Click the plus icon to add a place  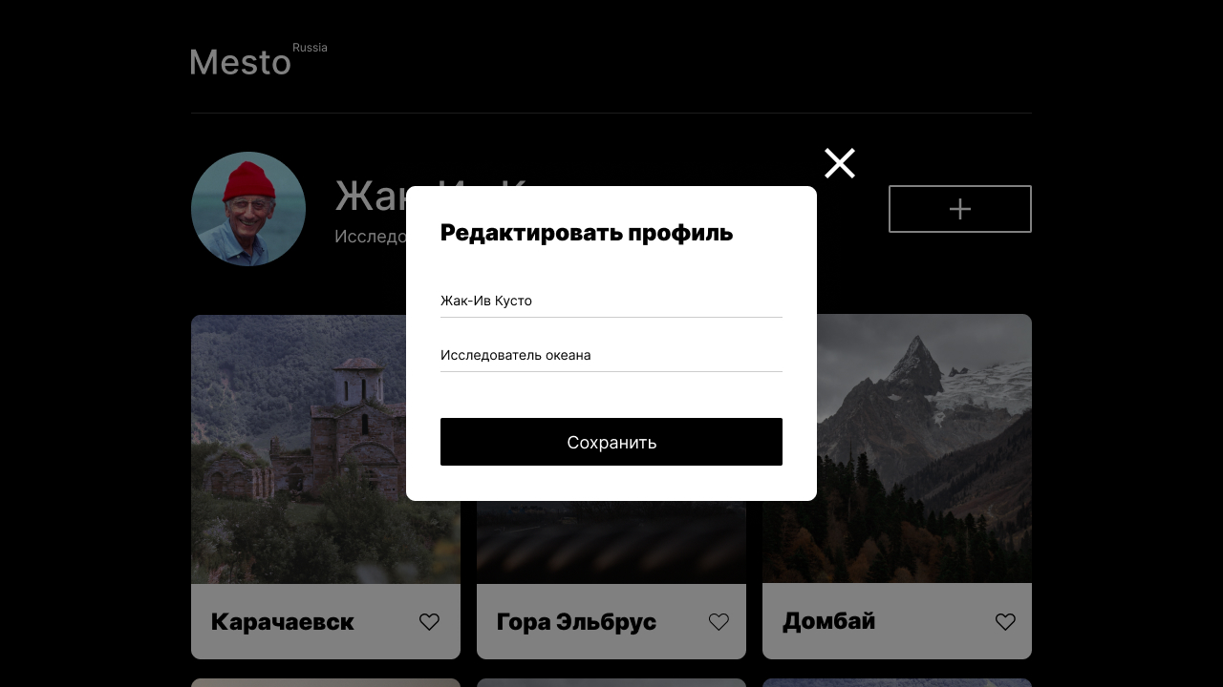click(960, 209)
